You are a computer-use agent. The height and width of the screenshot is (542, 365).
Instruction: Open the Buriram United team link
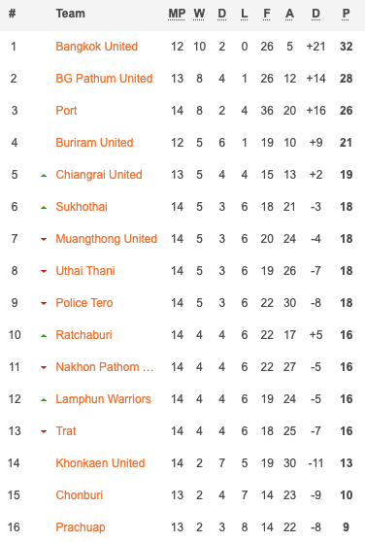(x=94, y=143)
